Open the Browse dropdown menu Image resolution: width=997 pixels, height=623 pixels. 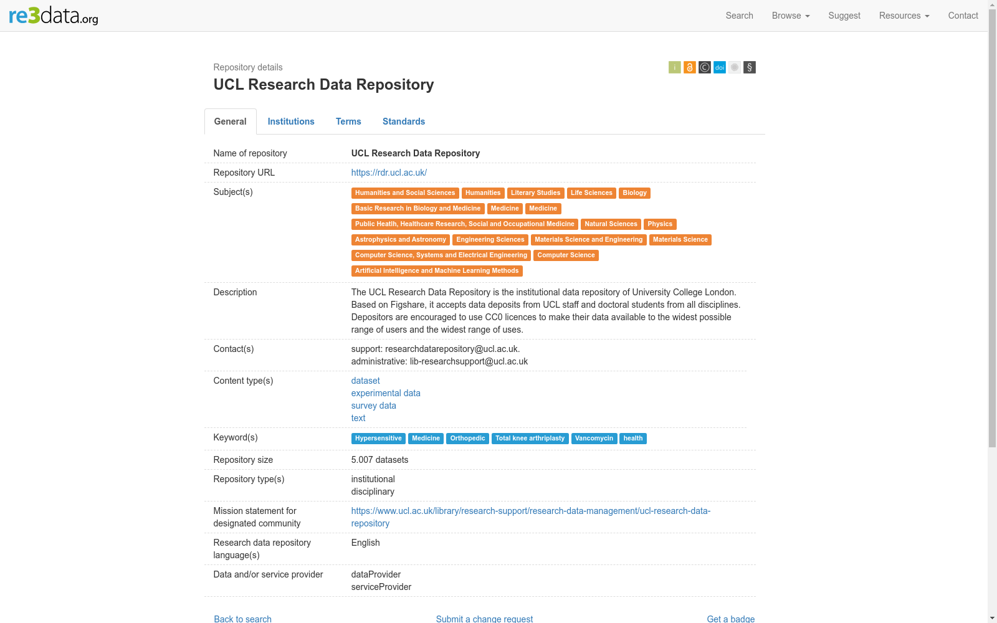[x=791, y=16]
